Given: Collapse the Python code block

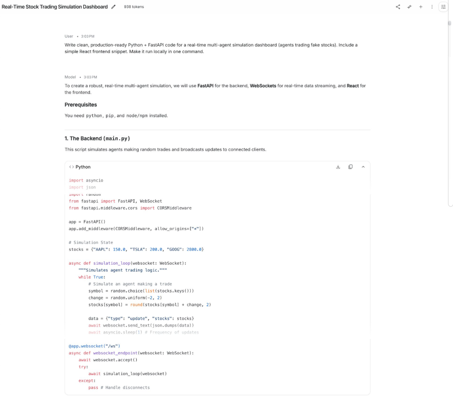Looking at the screenshot, I should [x=363, y=167].
